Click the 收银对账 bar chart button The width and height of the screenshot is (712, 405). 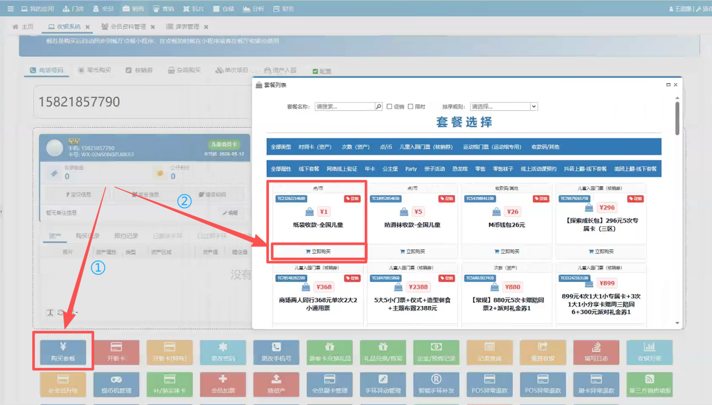[x=649, y=351]
